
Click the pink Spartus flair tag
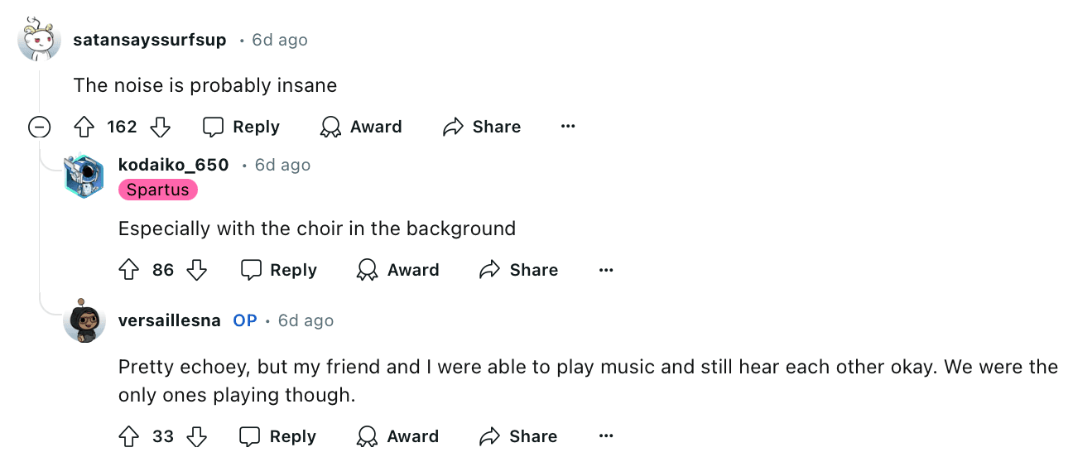[x=158, y=190]
